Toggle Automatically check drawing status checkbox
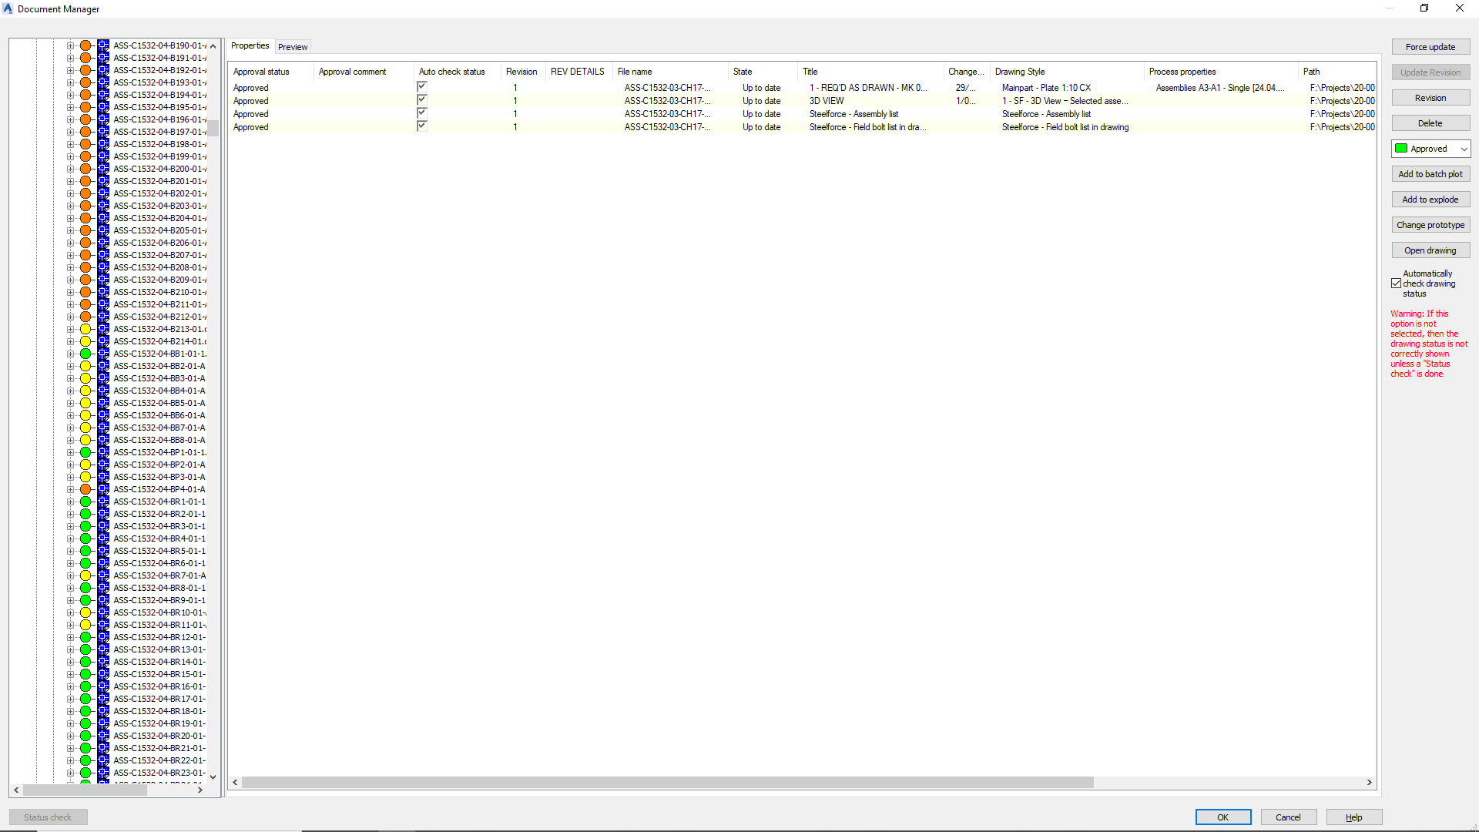This screenshot has height=832, width=1479. coord(1396,283)
